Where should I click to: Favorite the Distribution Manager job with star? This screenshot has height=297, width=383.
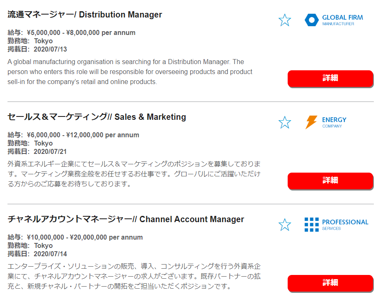[285, 20]
